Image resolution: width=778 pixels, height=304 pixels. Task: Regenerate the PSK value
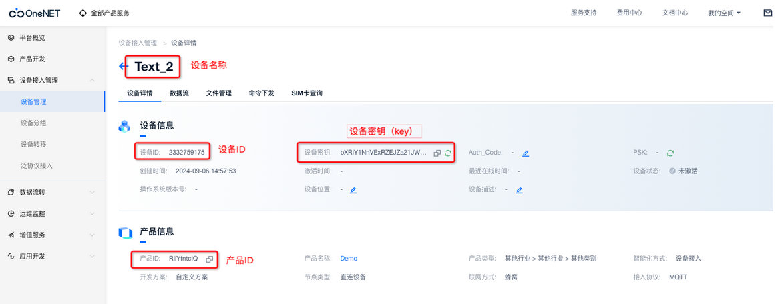(670, 153)
